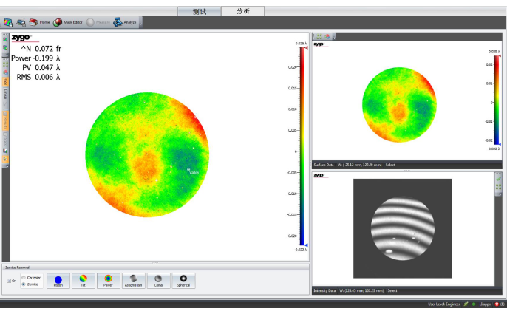
Task: Toggle Power term removal
Action: (108, 280)
